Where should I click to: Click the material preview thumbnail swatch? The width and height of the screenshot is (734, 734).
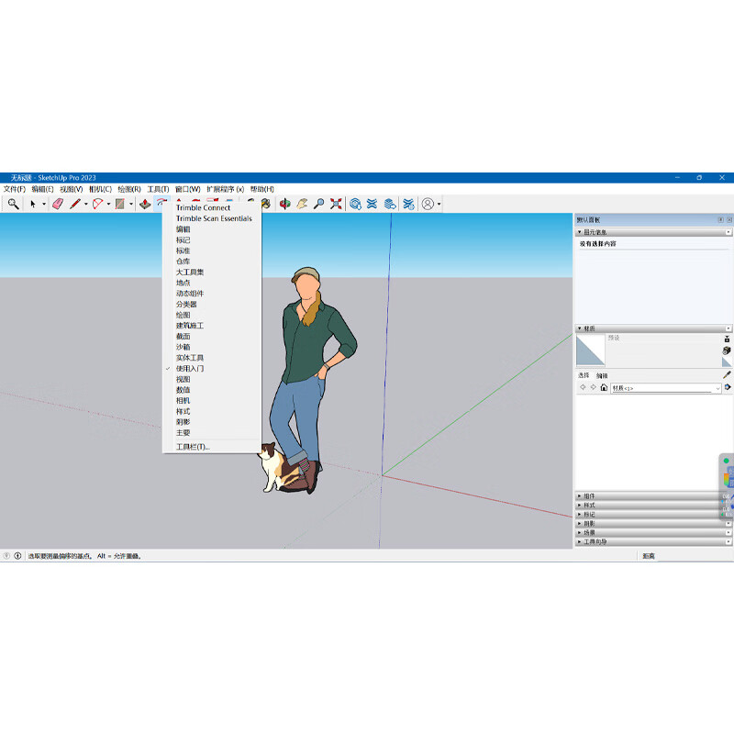(591, 350)
